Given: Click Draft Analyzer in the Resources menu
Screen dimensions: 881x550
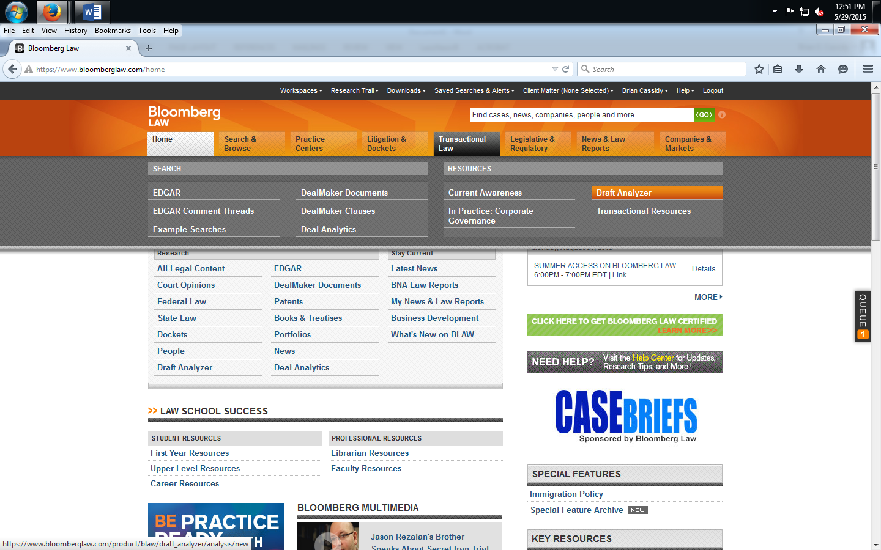Looking at the screenshot, I should [657, 193].
